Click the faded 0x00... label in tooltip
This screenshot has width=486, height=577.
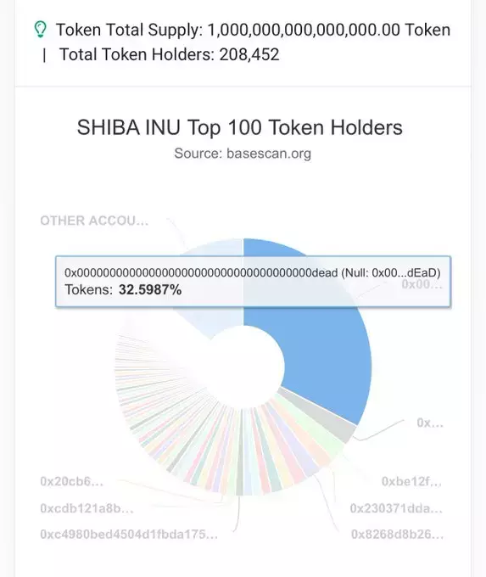[x=422, y=284]
